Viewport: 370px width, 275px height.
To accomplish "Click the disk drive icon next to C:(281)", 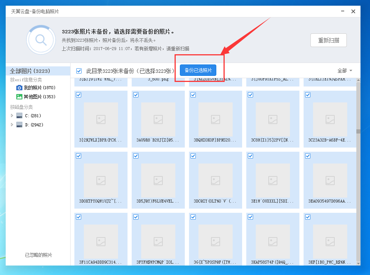I will pos(19,115).
